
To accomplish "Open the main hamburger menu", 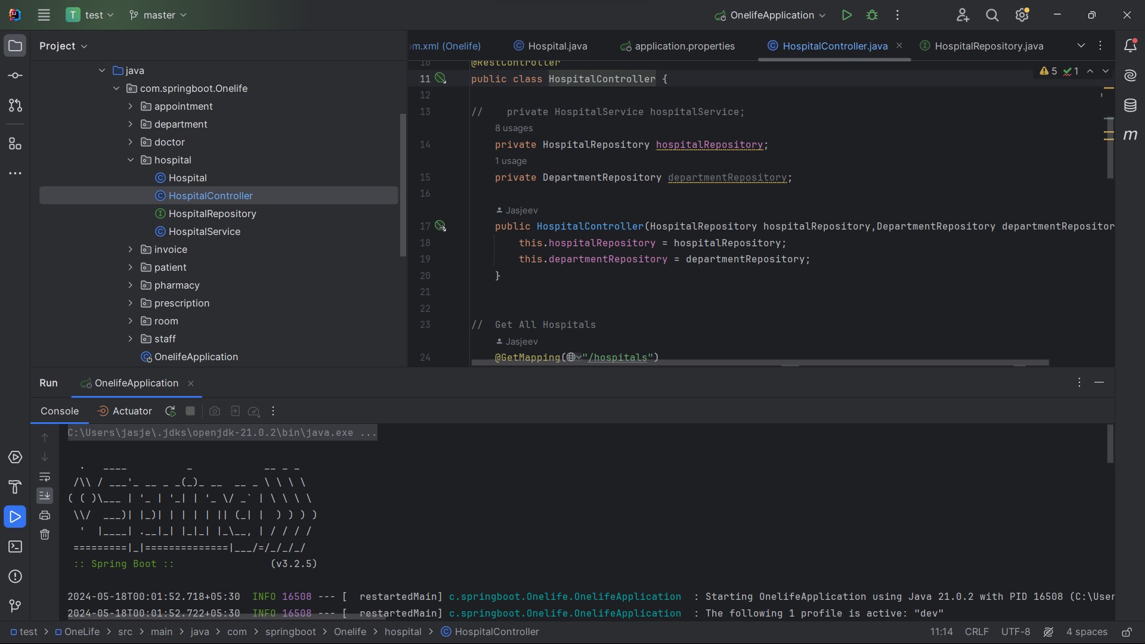I will click(x=44, y=16).
